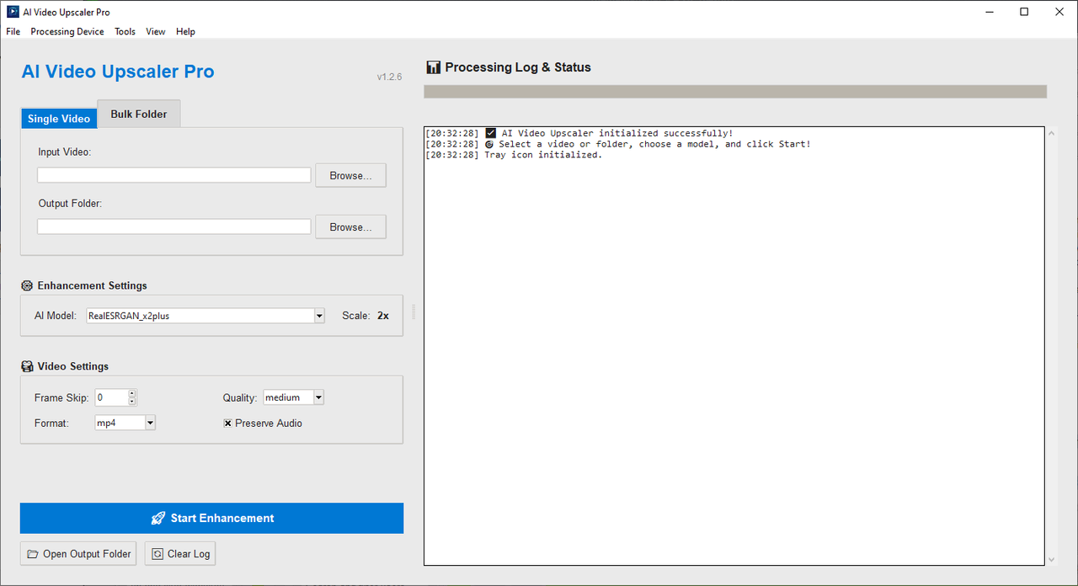Click the v1.2.6 version label

pyautogui.click(x=389, y=77)
